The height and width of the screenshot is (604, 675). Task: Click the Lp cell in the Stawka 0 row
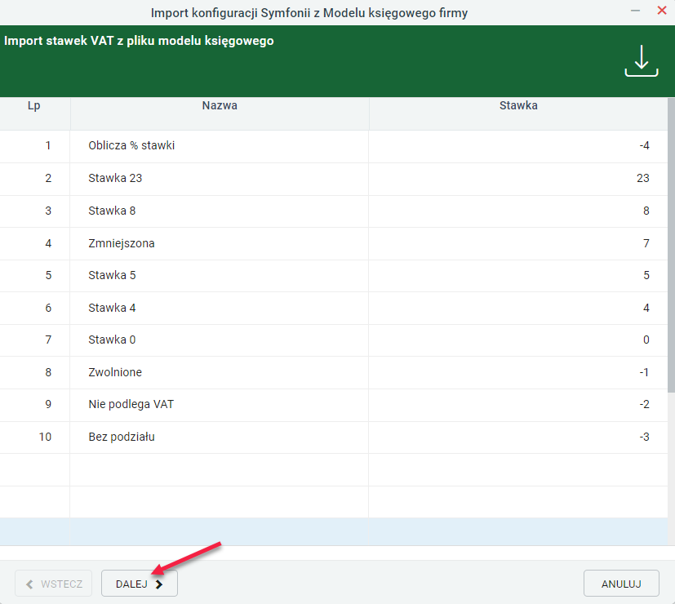coord(34,340)
